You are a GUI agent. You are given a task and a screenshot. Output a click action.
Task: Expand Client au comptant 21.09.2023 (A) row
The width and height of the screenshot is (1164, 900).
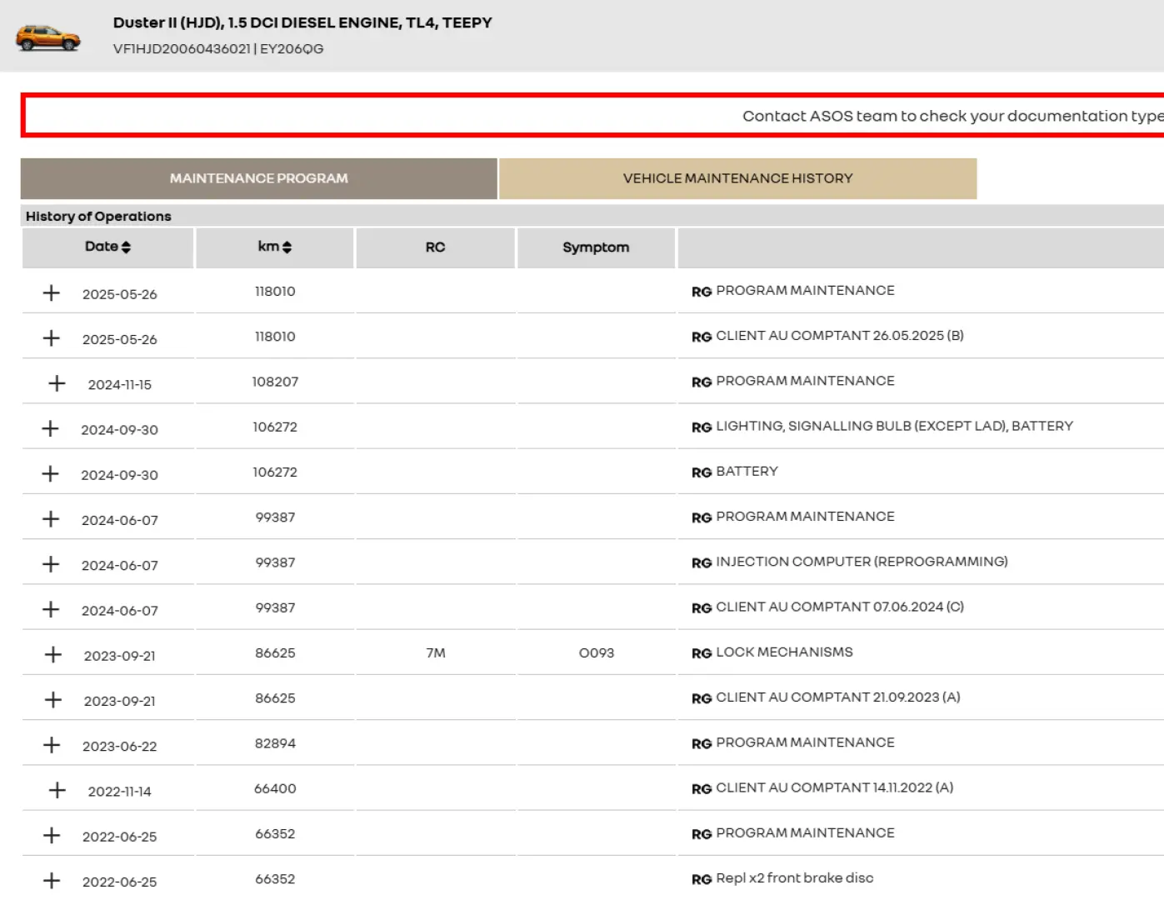53,700
